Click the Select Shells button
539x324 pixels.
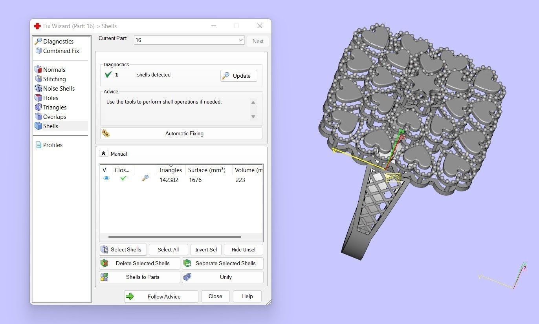123,249
